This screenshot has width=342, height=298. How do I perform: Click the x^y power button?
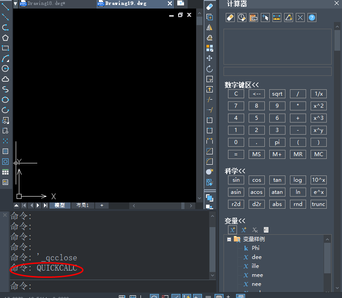coord(319,130)
